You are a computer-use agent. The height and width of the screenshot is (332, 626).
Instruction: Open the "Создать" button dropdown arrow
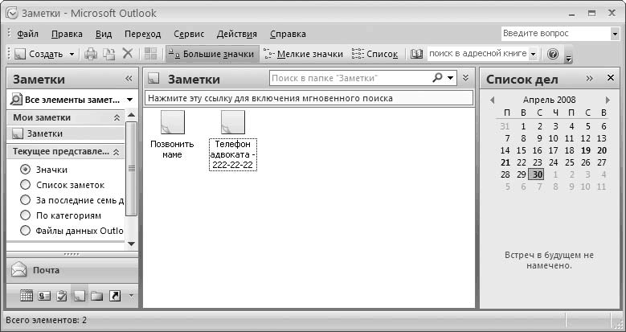click(x=72, y=54)
